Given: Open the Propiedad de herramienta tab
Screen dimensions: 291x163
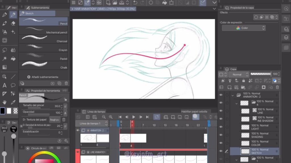Looking at the screenshot, I should pyautogui.click(x=43, y=91).
